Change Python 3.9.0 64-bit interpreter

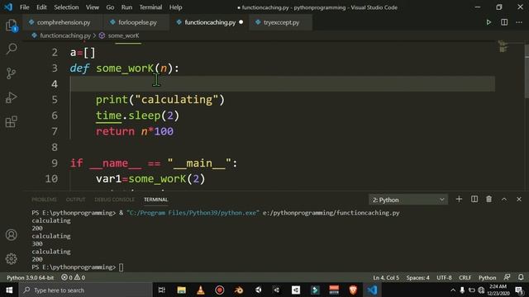(x=31, y=277)
